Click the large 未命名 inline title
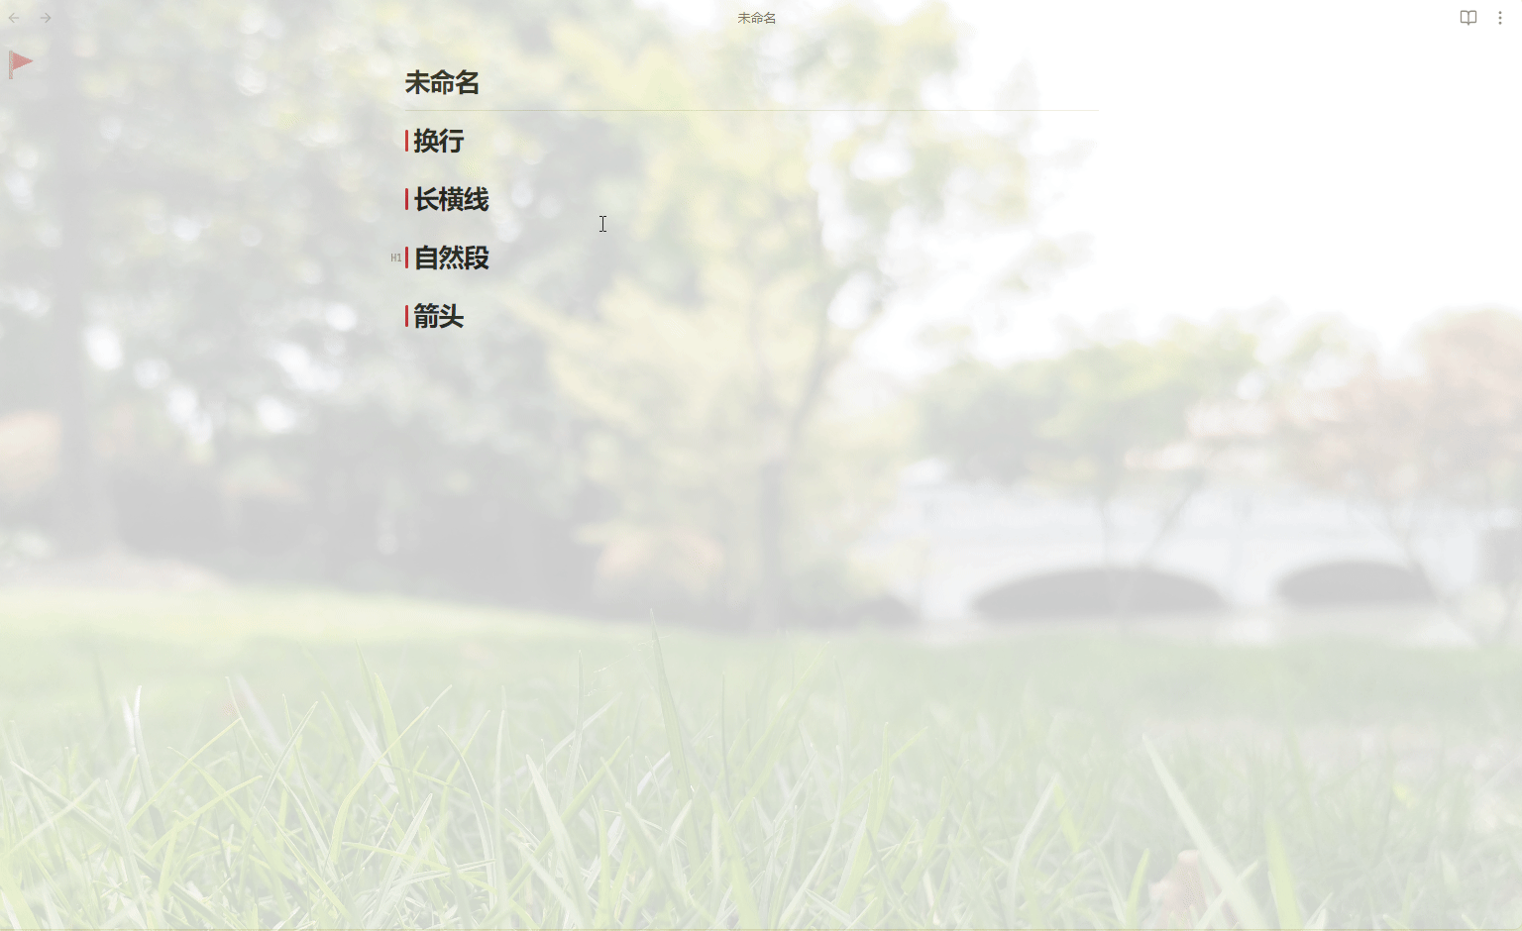 pos(442,83)
